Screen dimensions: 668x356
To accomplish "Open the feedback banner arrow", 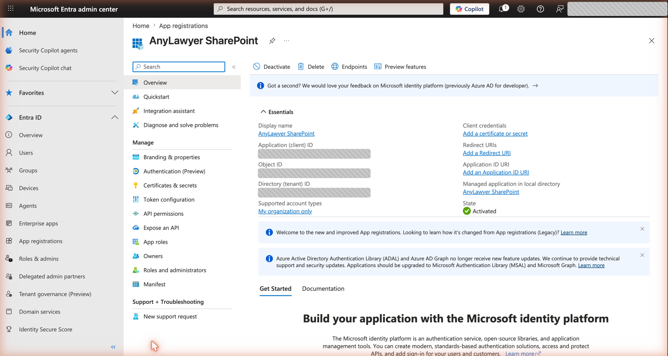I will coord(535,86).
